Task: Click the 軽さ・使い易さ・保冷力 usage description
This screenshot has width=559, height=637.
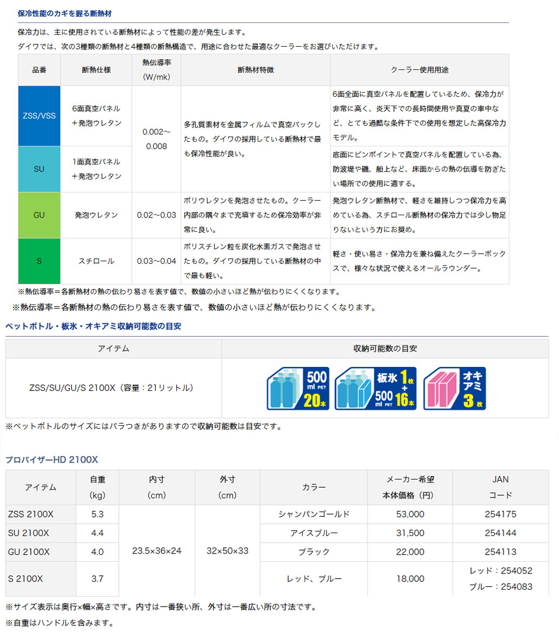Action: [420, 261]
